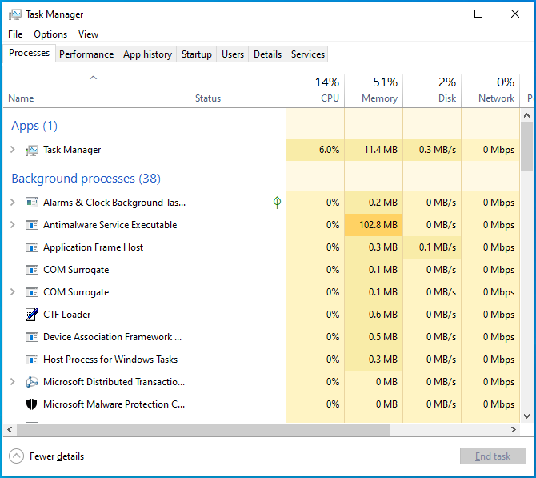Click Device Association Framework 0.5 MB cell

coord(374,337)
